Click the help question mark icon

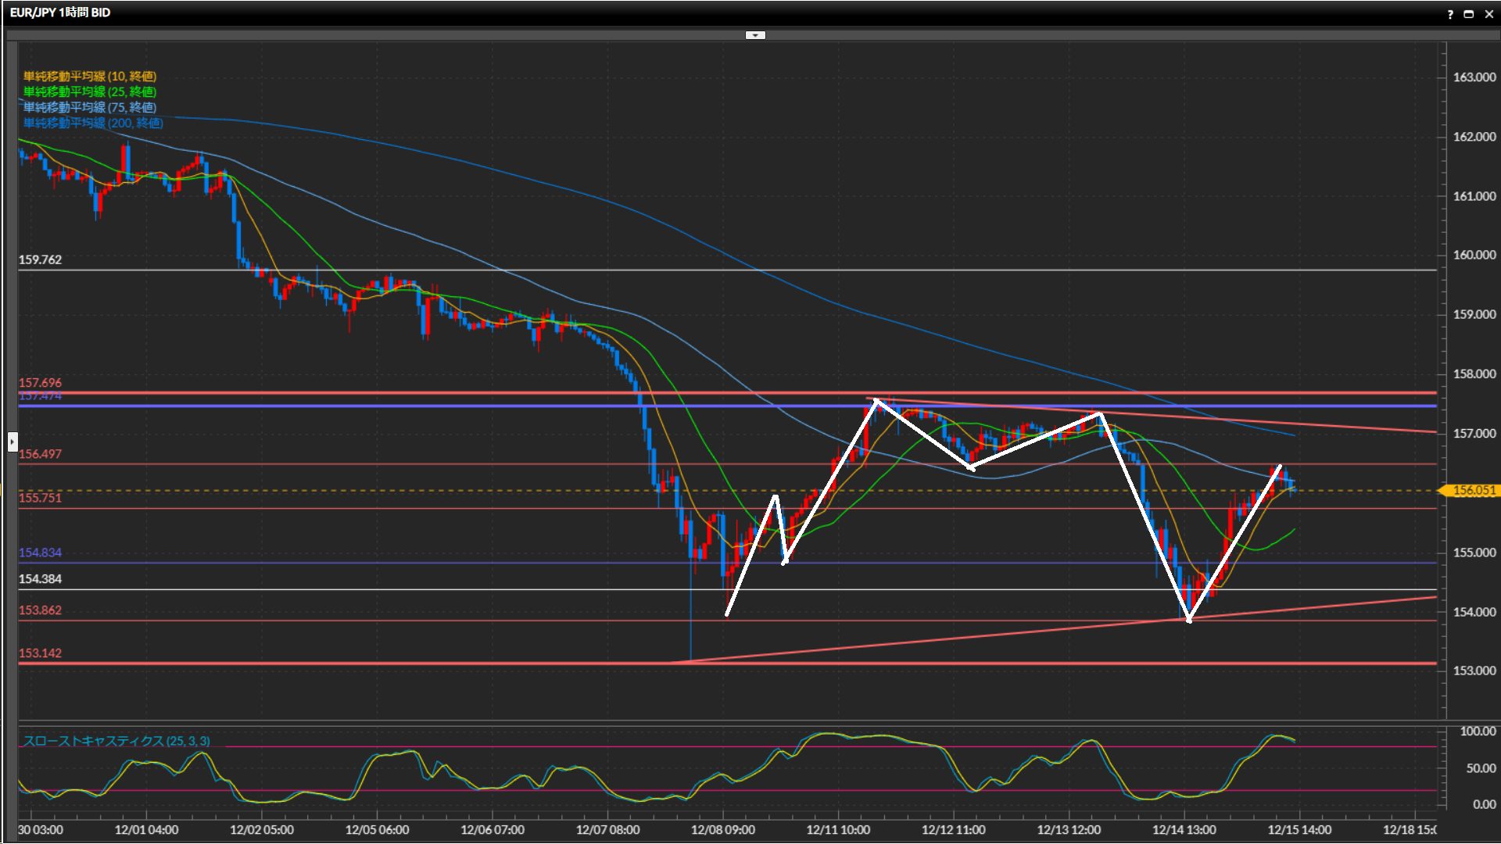pyautogui.click(x=1450, y=14)
